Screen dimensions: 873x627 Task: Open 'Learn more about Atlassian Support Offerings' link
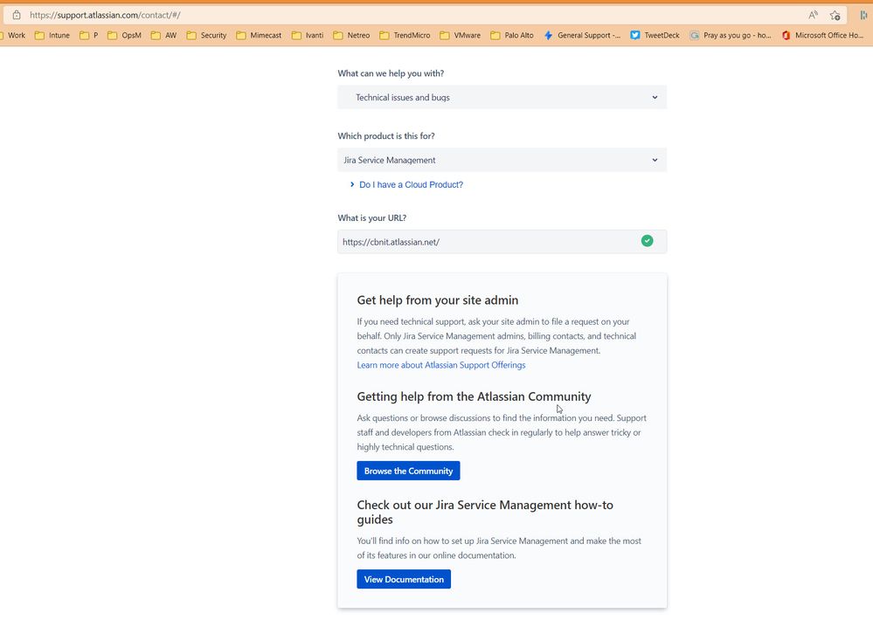(441, 365)
